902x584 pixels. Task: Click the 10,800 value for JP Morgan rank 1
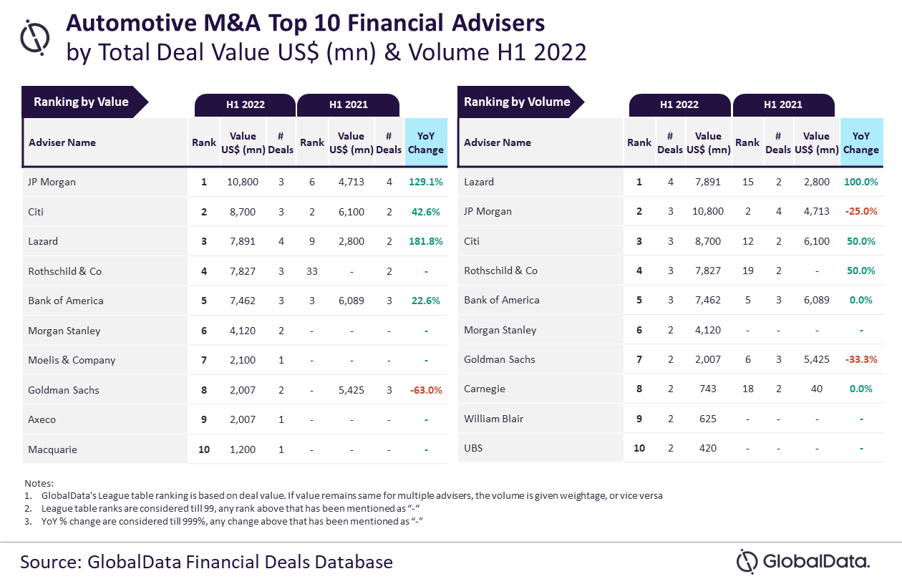(x=243, y=182)
